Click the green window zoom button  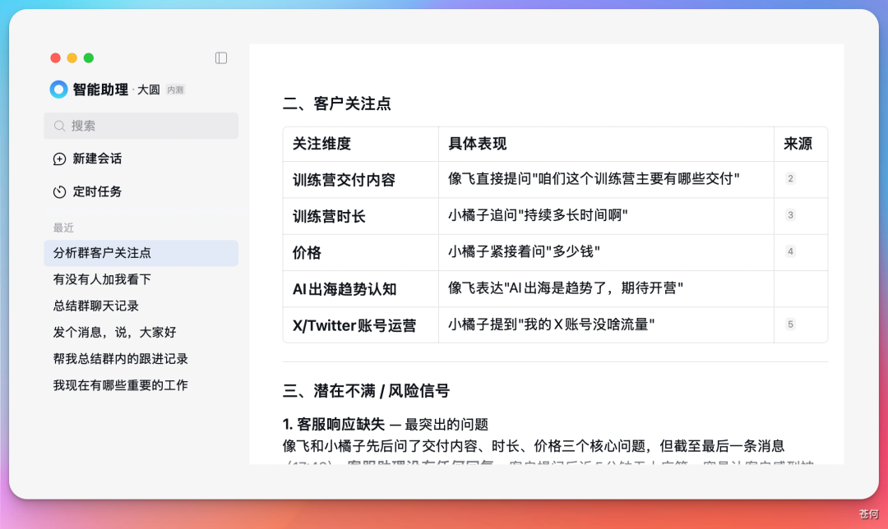point(88,57)
